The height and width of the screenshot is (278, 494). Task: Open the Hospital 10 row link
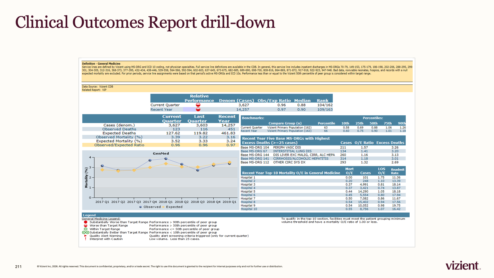pyautogui.click(x=249, y=209)
